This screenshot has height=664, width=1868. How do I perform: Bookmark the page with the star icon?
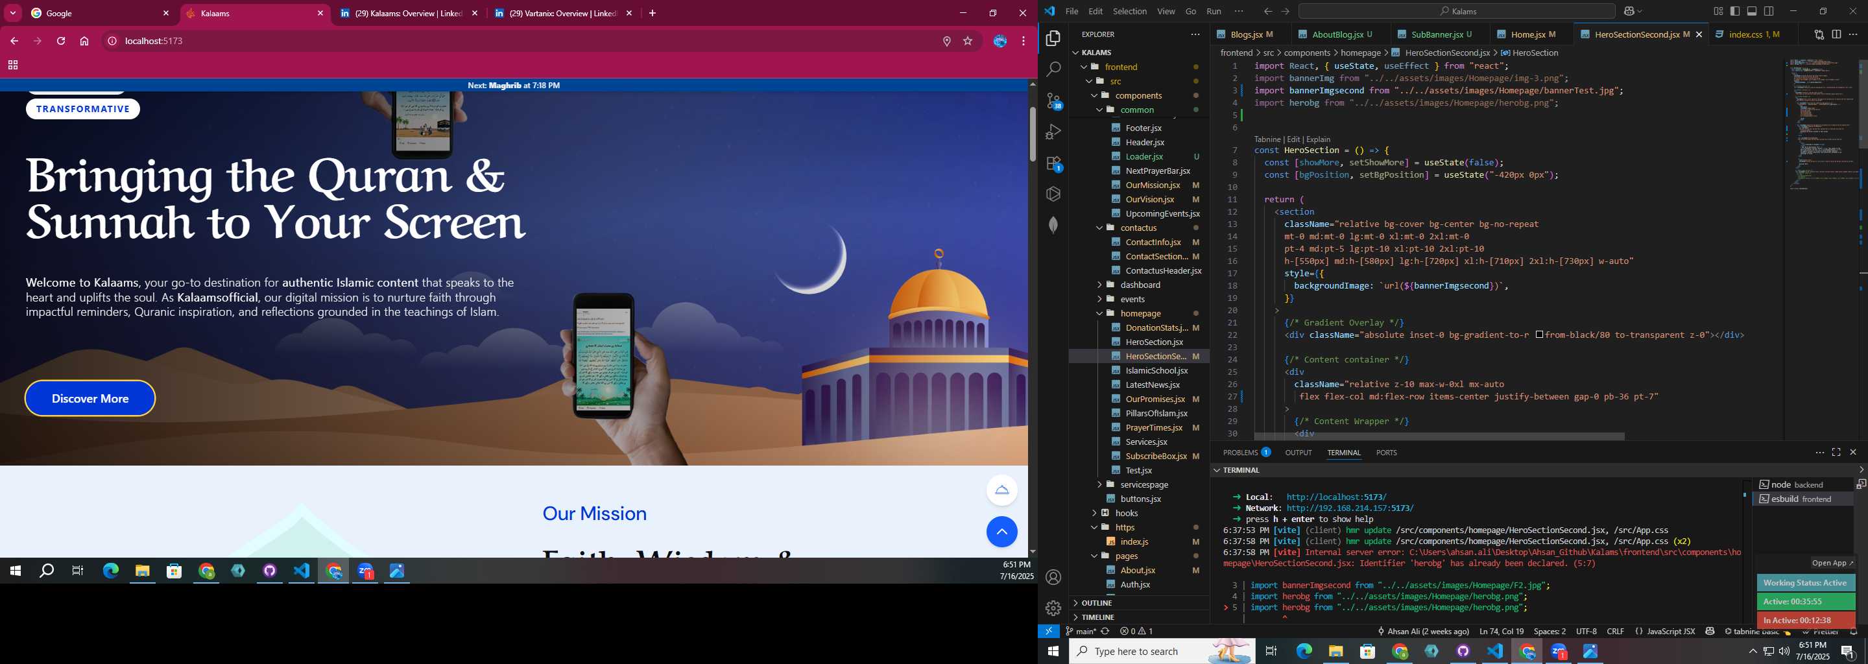point(967,41)
